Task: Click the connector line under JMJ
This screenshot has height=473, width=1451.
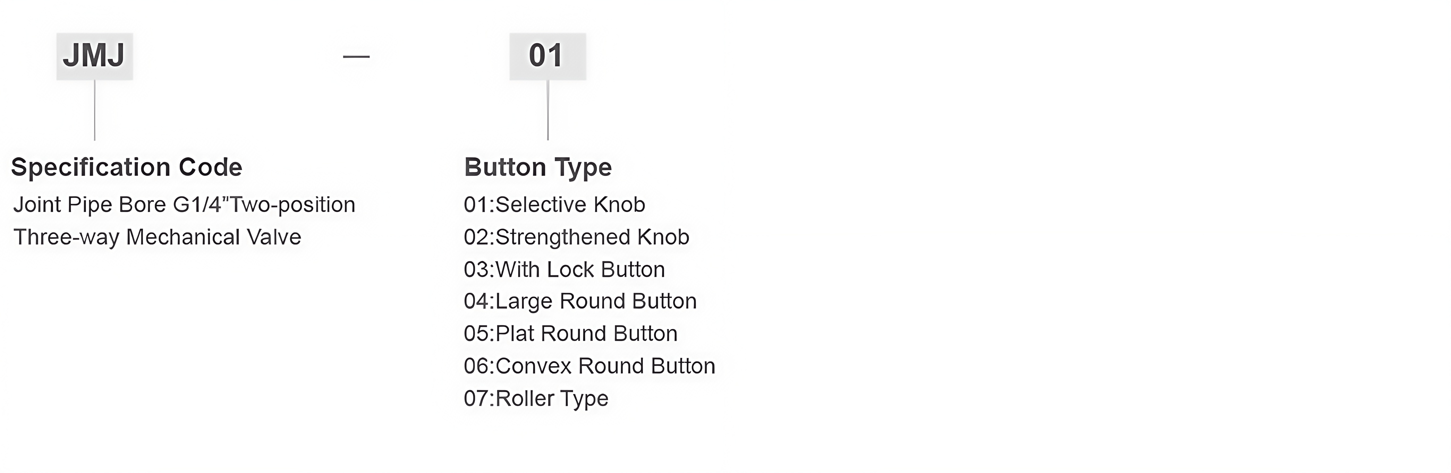Action: pos(95,110)
